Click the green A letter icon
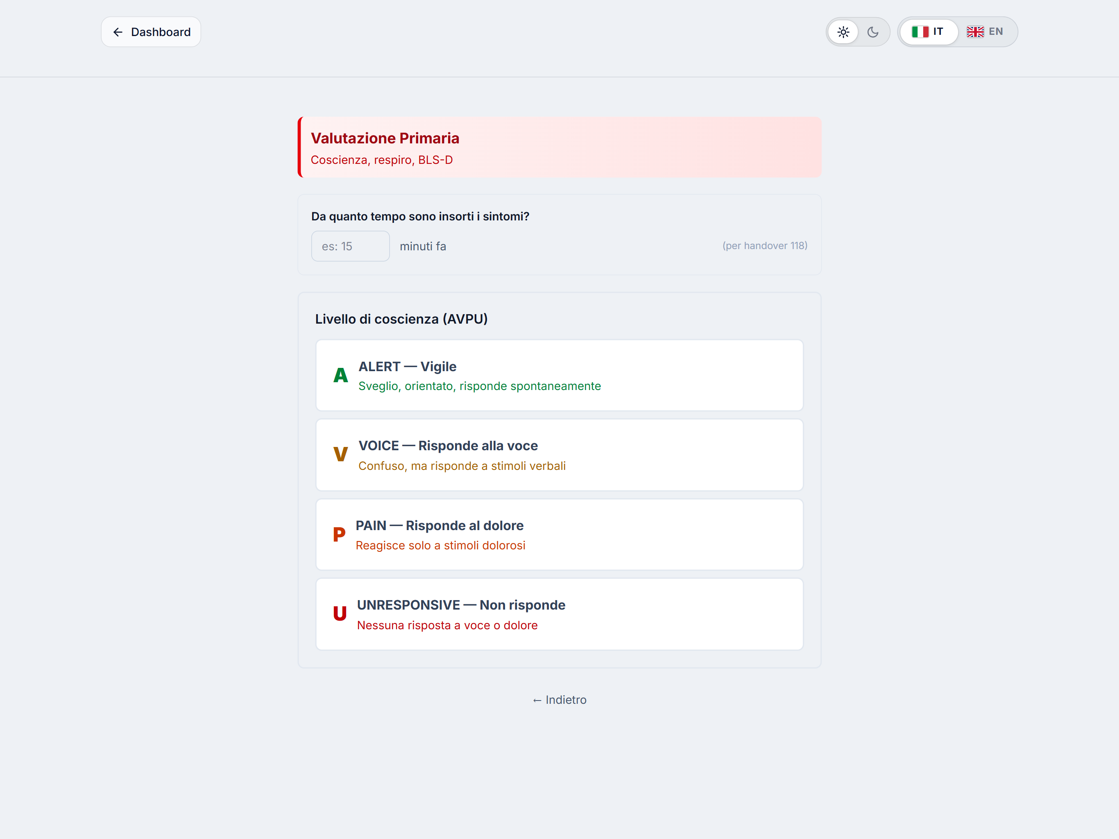 coord(340,376)
